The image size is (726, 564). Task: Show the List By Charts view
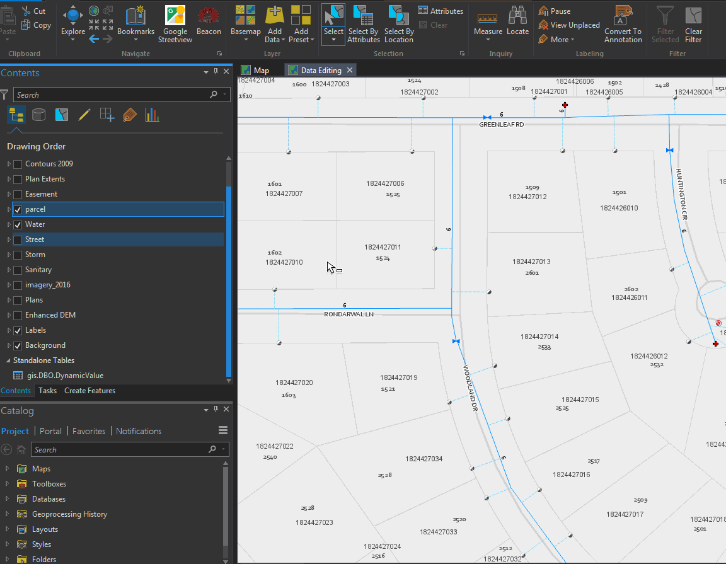pos(152,115)
